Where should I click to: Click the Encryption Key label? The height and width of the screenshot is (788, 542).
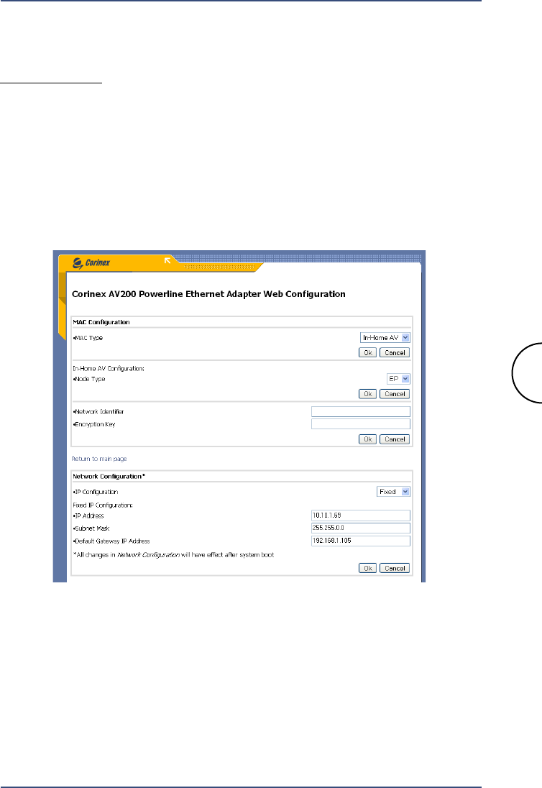pyautogui.click(x=94, y=424)
